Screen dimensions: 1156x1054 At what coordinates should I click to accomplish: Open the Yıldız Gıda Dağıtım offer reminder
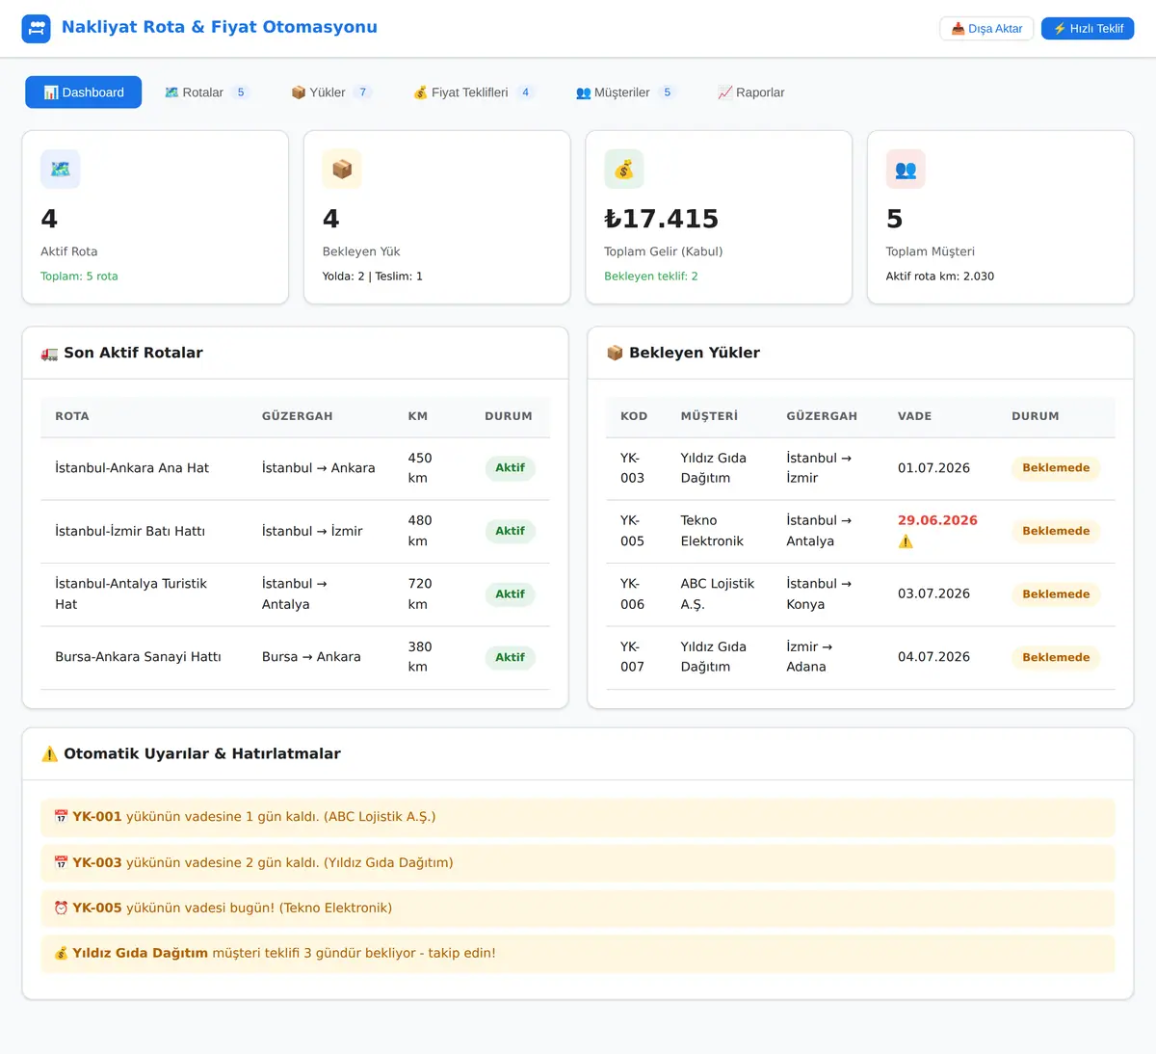pyautogui.click(x=578, y=954)
